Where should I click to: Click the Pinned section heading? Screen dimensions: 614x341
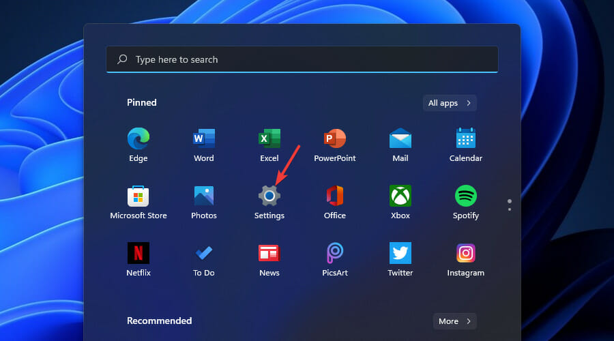(142, 102)
